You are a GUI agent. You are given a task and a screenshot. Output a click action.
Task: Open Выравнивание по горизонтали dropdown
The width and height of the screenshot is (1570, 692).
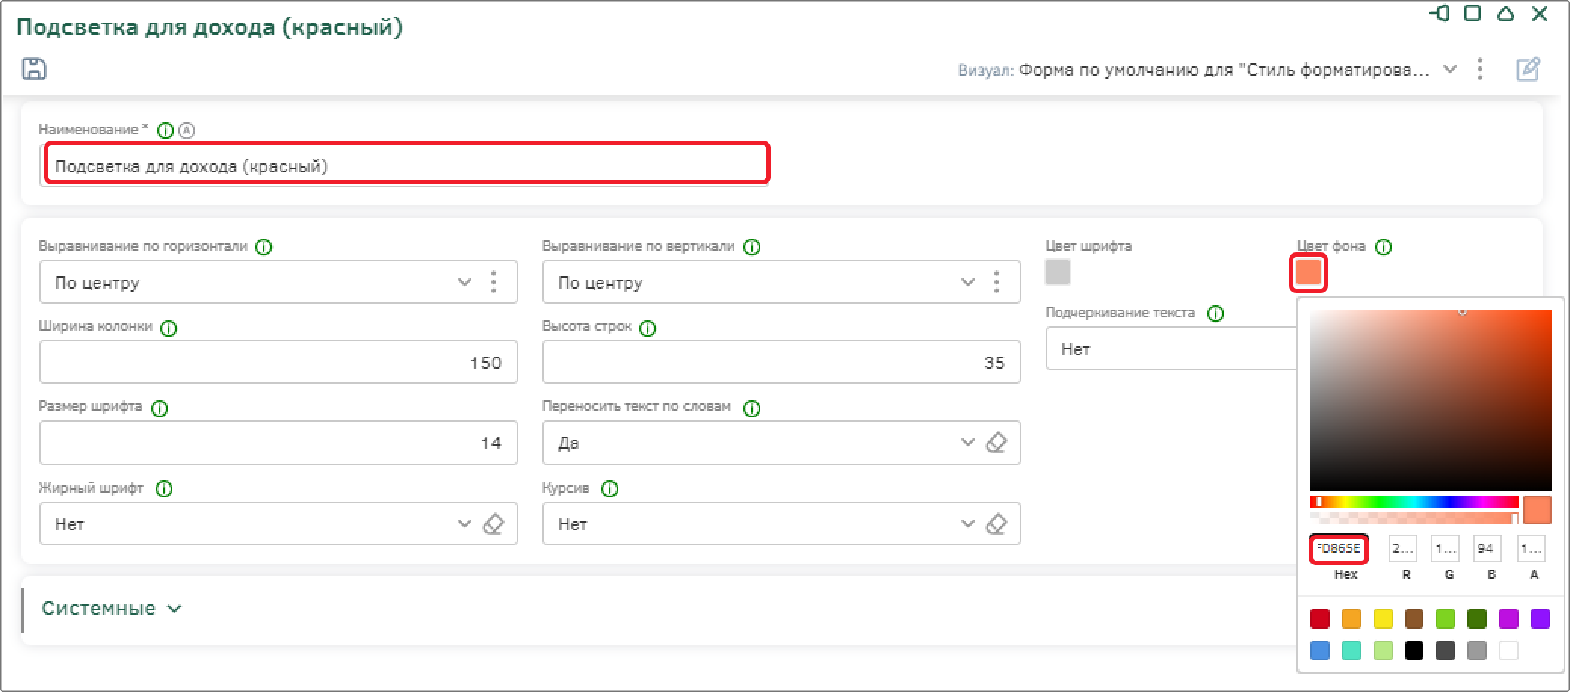464,282
